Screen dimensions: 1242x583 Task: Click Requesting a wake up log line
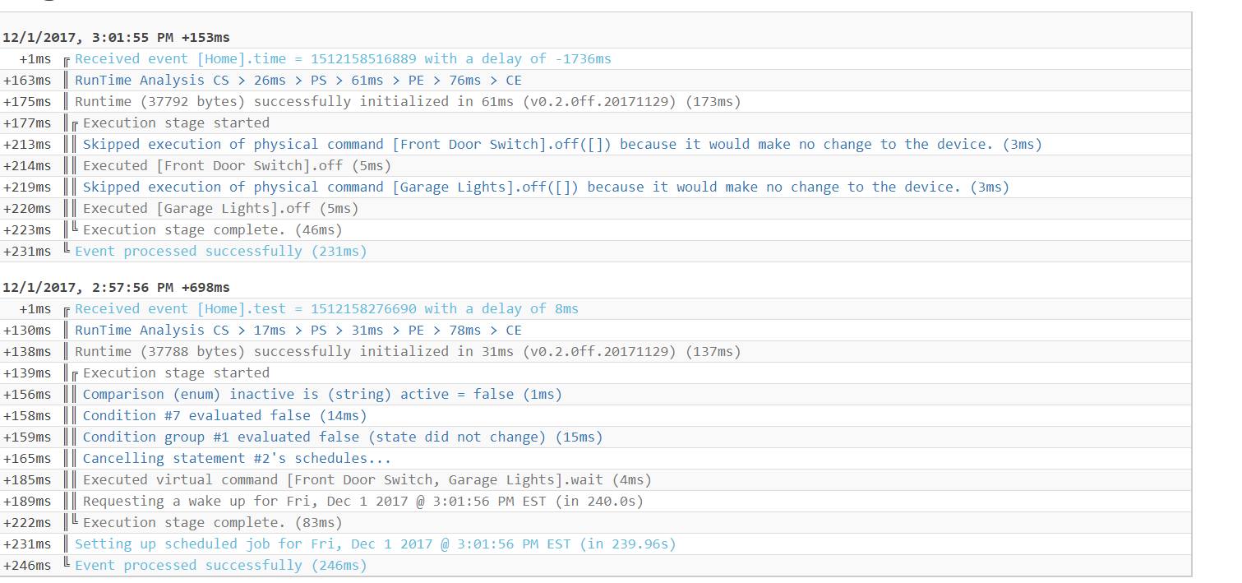point(363,502)
